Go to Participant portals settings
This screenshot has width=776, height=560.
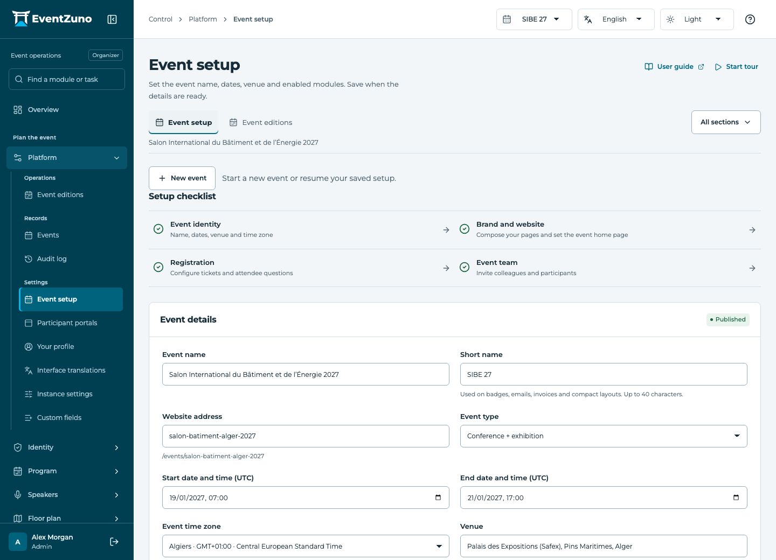coord(71,323)
